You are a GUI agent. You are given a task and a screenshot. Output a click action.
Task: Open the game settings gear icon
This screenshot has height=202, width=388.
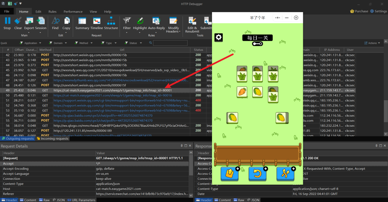(x=218, y=37)
